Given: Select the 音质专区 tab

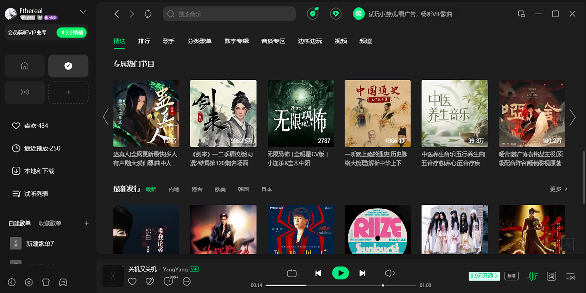Looking at the screenshot, I should tap(273, 41).
